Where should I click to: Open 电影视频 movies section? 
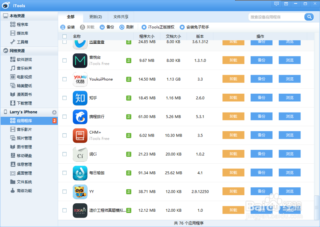21,77
